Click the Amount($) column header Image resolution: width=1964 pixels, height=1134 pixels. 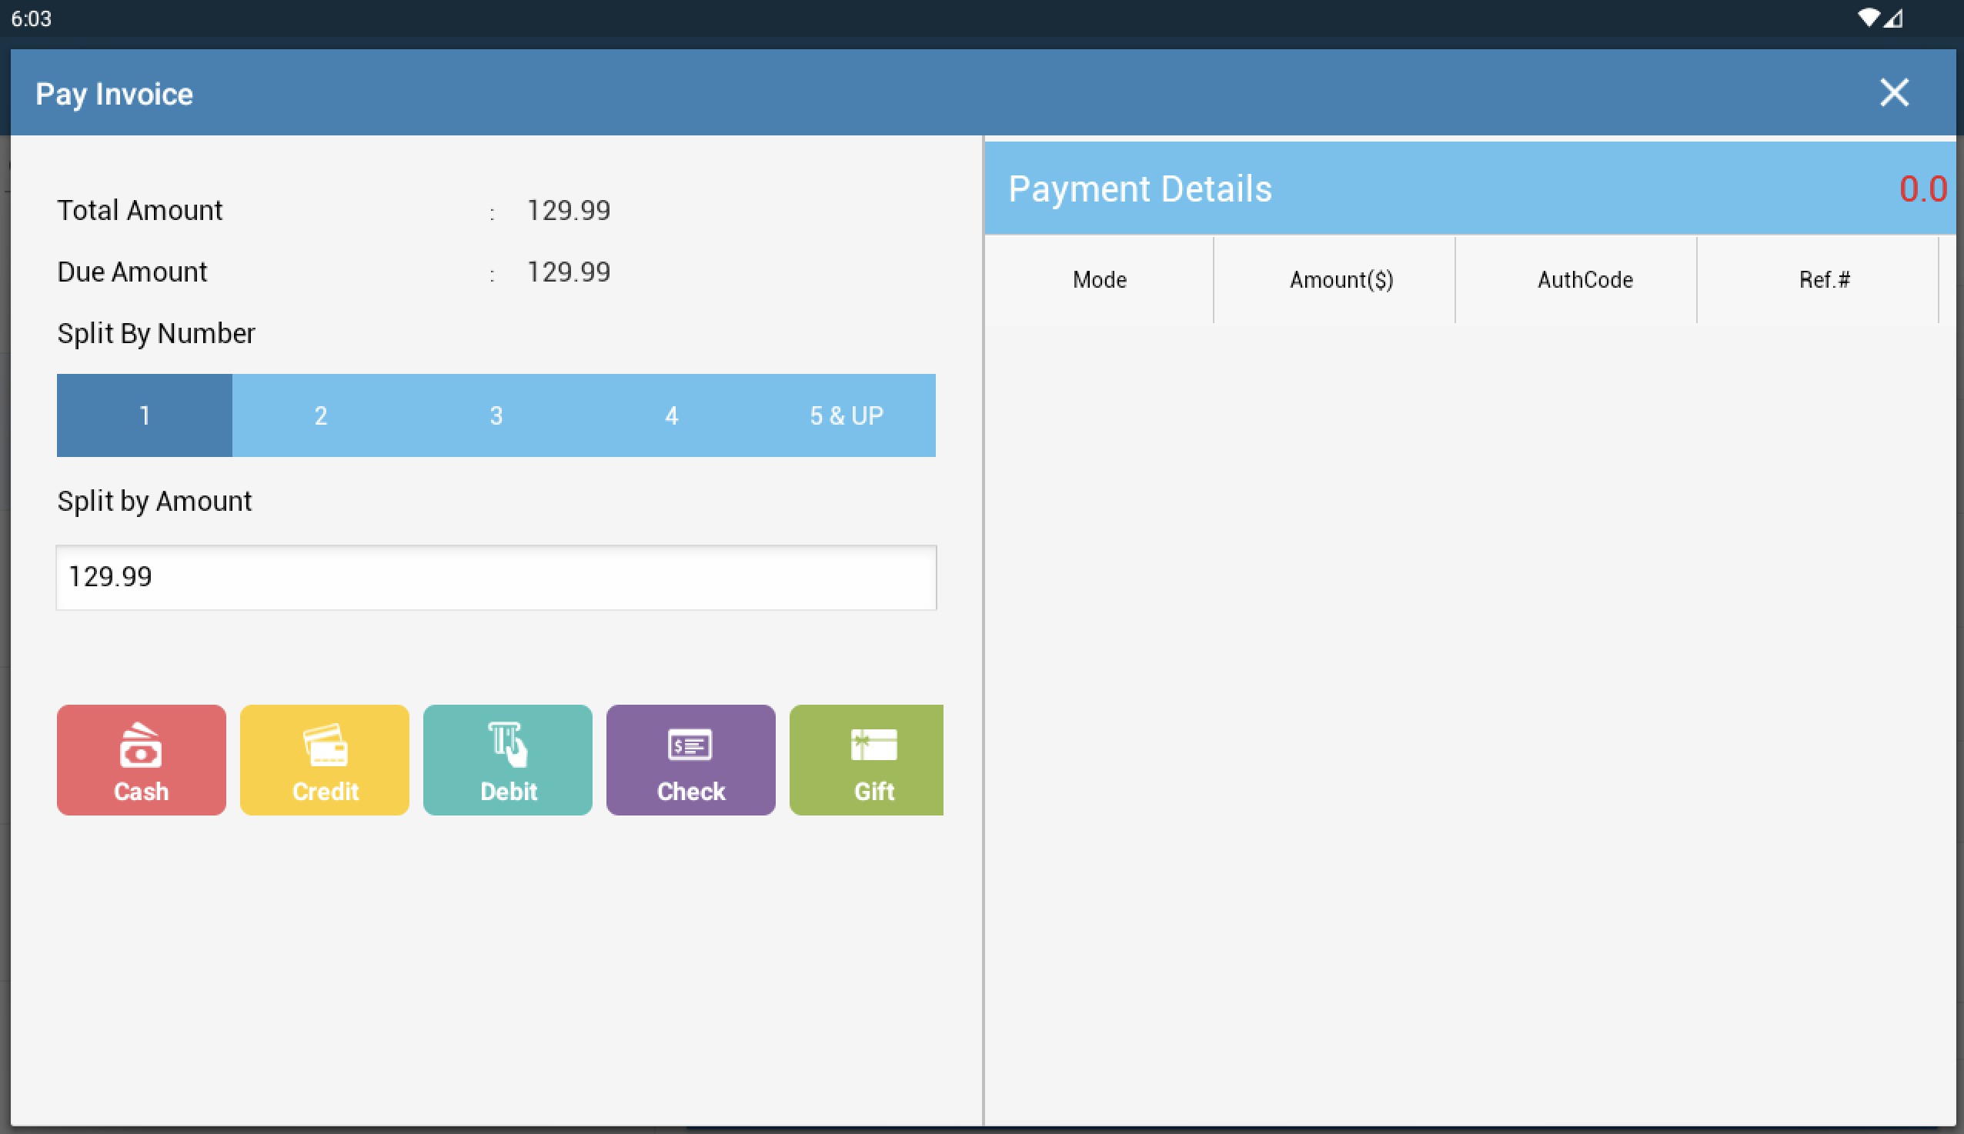[x=1341, y=279]
